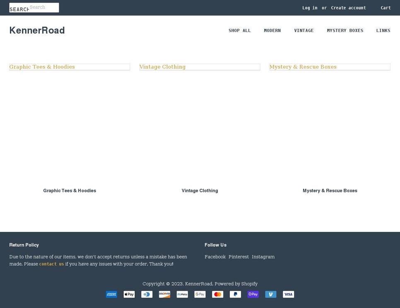Click the Return Policy heading
This screenshot has height=308, width=400.
pyautogui.click(x=24, y=245)
